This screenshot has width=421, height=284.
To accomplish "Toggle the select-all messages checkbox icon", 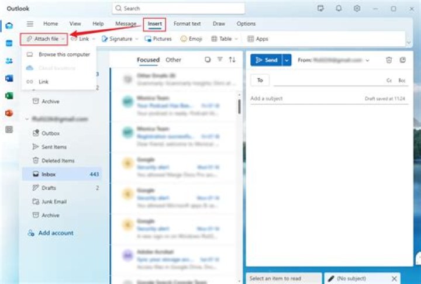I will point(207,60).
